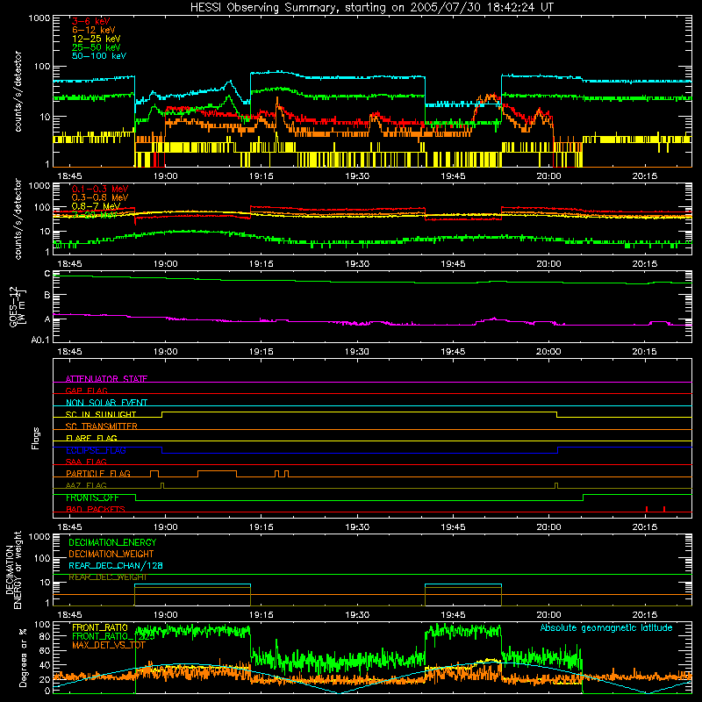This screenshot has width=702, height=702.
Task: Click the 0.1-0.3 MeV legend label
Action: [100, 189]
